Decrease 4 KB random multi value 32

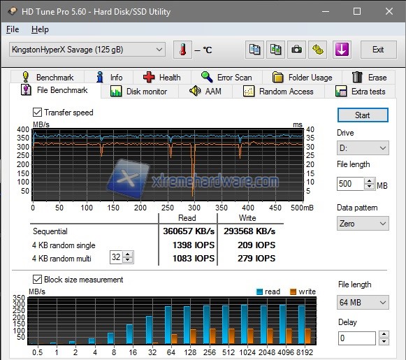point(127,260)
